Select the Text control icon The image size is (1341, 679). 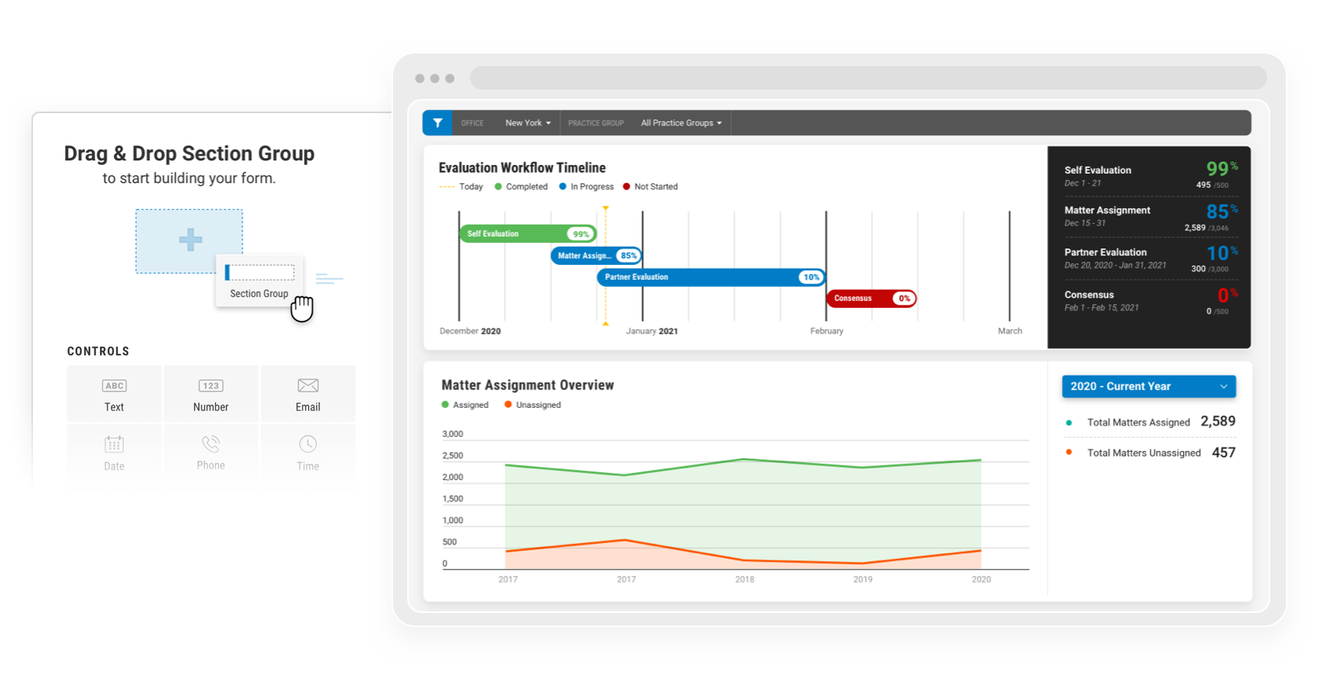coord(114,386)
